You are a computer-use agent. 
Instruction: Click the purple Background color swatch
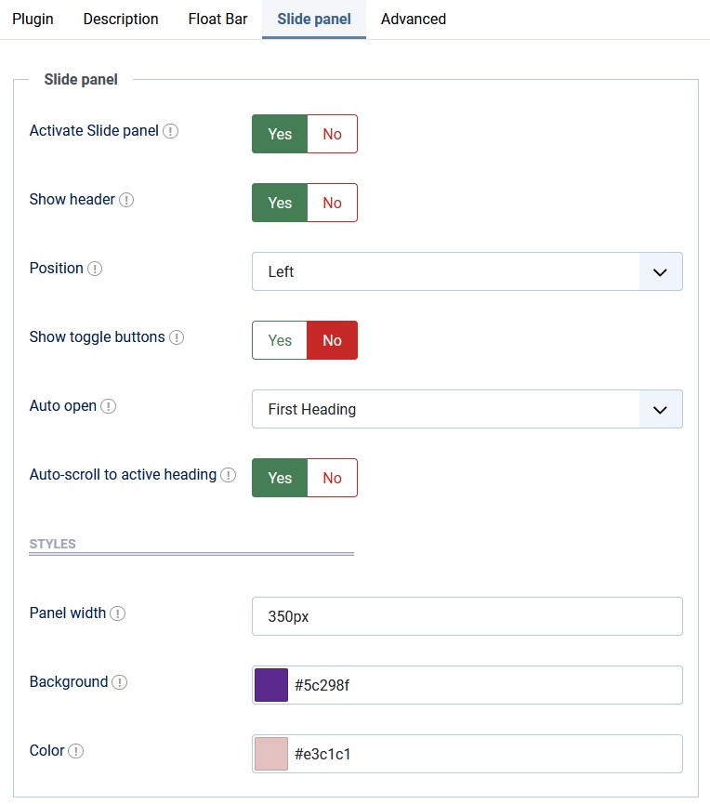tap(271, 685)
